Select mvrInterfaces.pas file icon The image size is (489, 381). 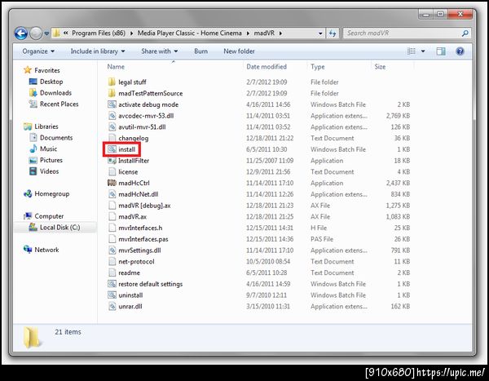pyautogui.click(x=112, y=239)
